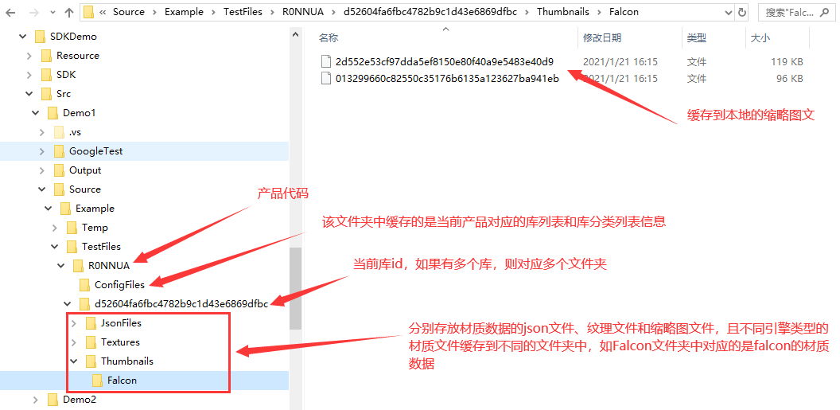Refresh the current folder view
The height and width of the screenshot is (410, 840).
[742, 12]
